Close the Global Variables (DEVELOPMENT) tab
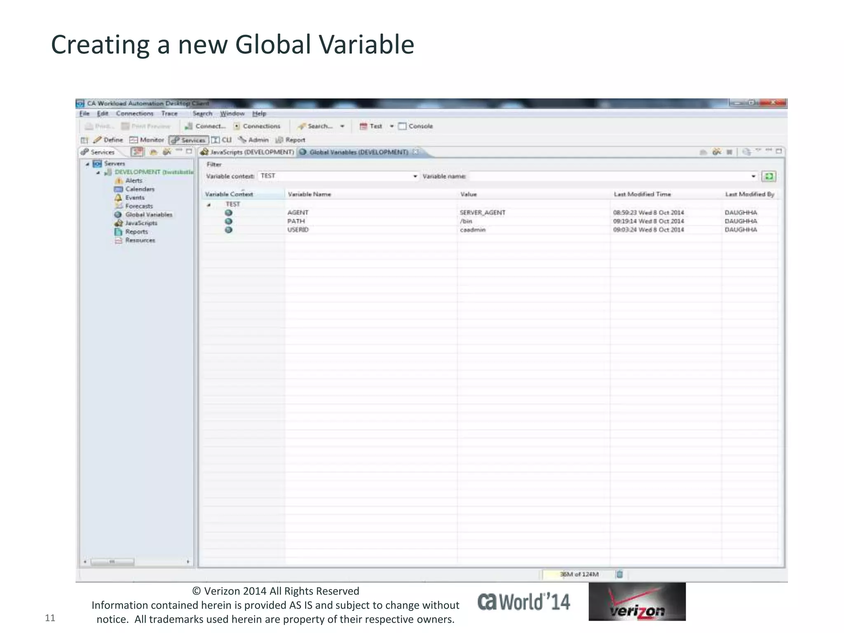 pyautogui.click(x=416, y=152)
